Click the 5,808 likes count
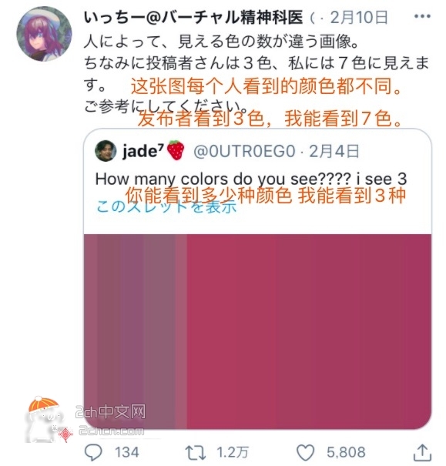The height and width of the screenshot is (466, 446). [x=346, y=452]
